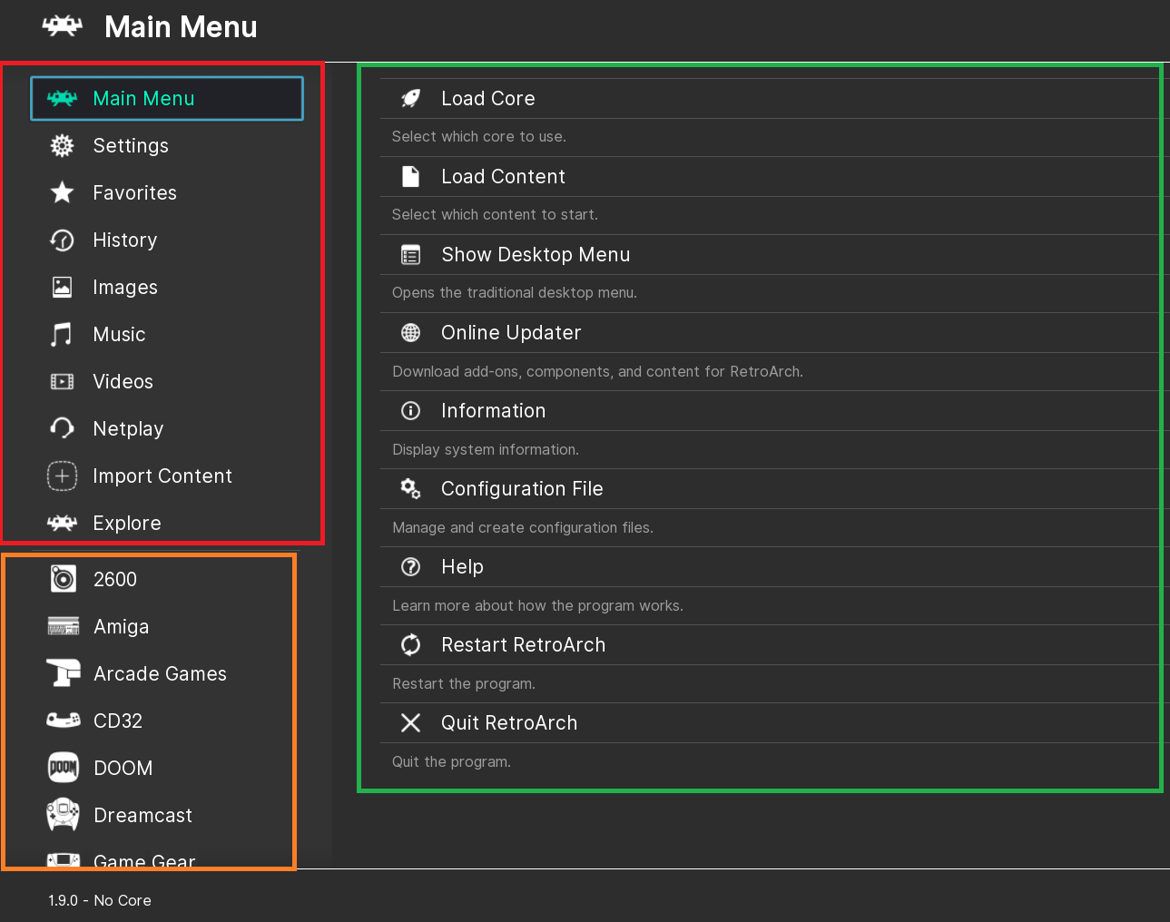Click 'Learn more about how the program works.'

coord(537,605)
